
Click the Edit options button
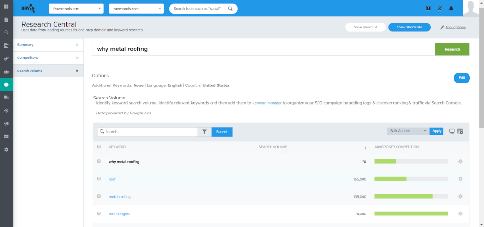point(462,78)
